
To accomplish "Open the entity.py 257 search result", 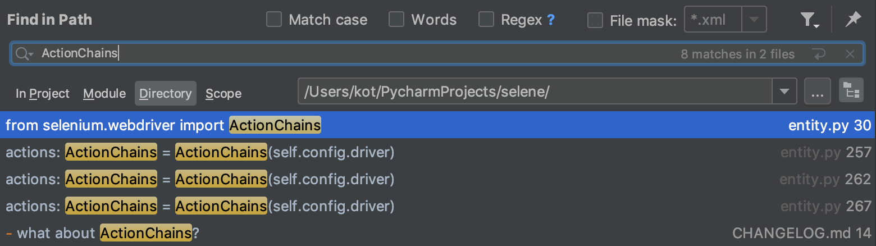I will [x=438, y=152].
